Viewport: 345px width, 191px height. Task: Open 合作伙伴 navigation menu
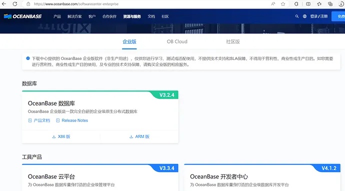pos(109,16)
